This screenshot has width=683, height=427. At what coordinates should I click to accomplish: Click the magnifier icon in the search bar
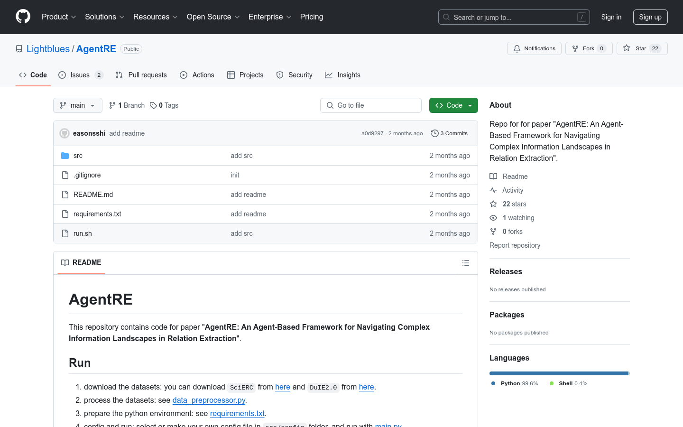[x=446, y=17]
